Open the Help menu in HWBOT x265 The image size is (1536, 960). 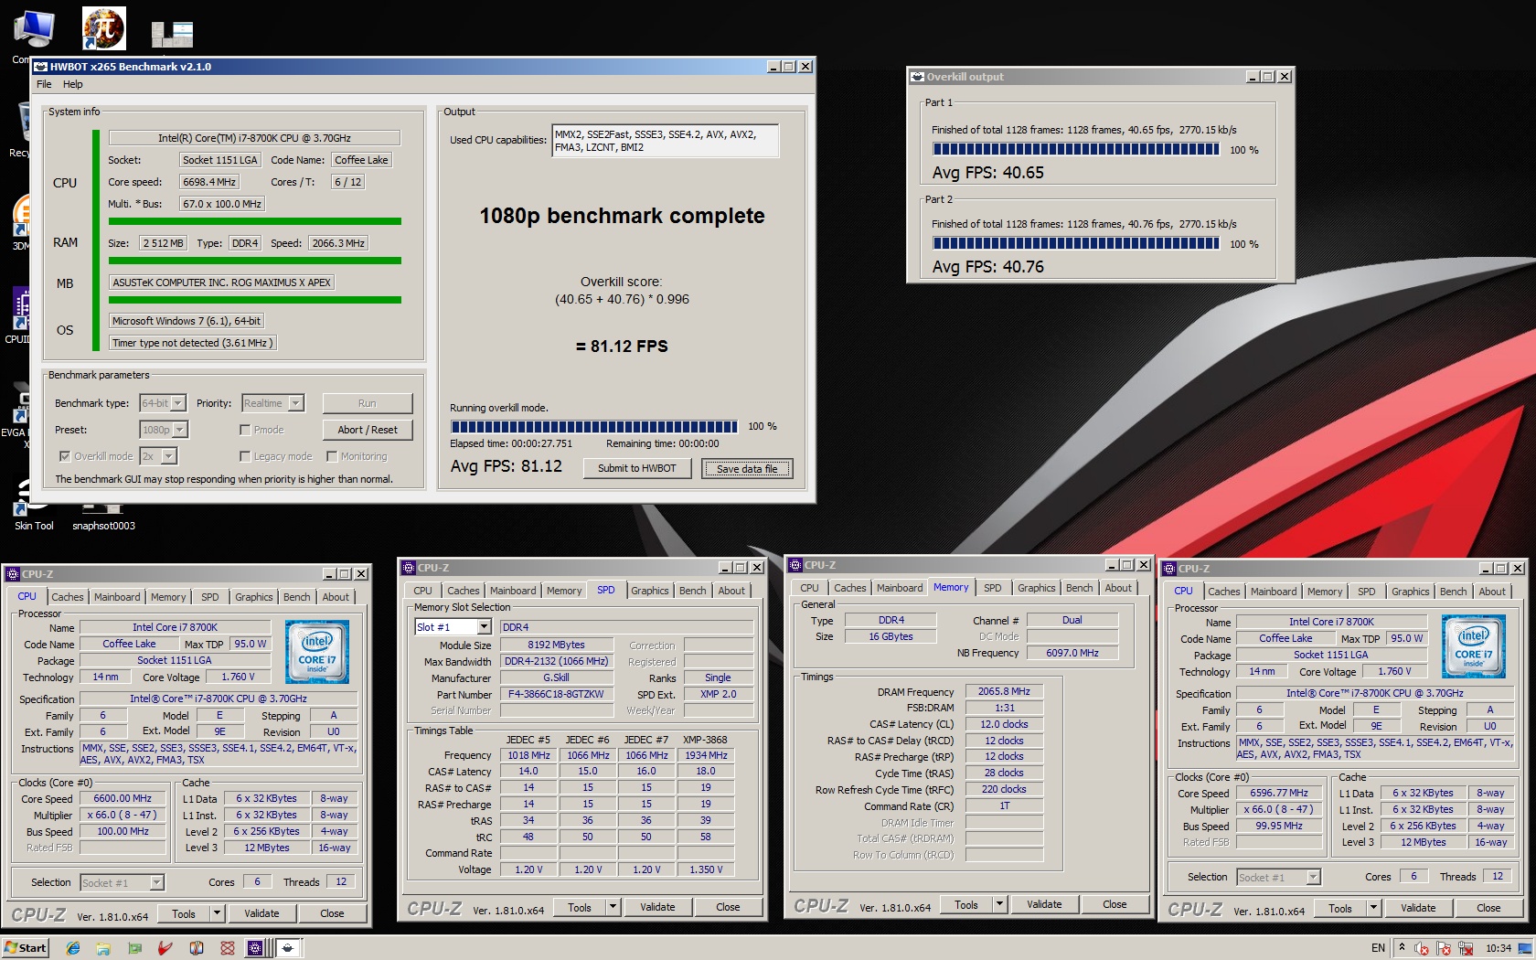click(72, 84)
